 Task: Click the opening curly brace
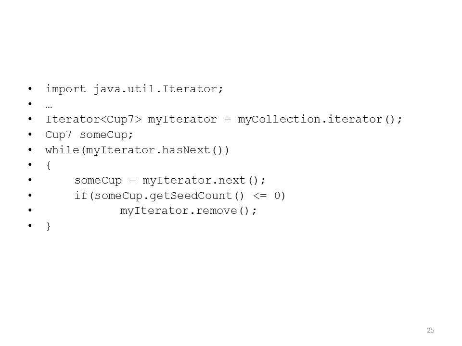49,165
